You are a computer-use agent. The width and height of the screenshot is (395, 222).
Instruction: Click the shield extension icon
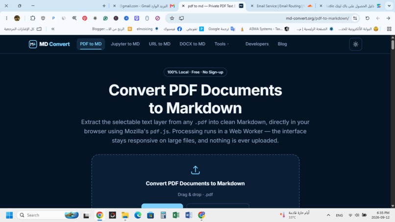pos(43,18)
